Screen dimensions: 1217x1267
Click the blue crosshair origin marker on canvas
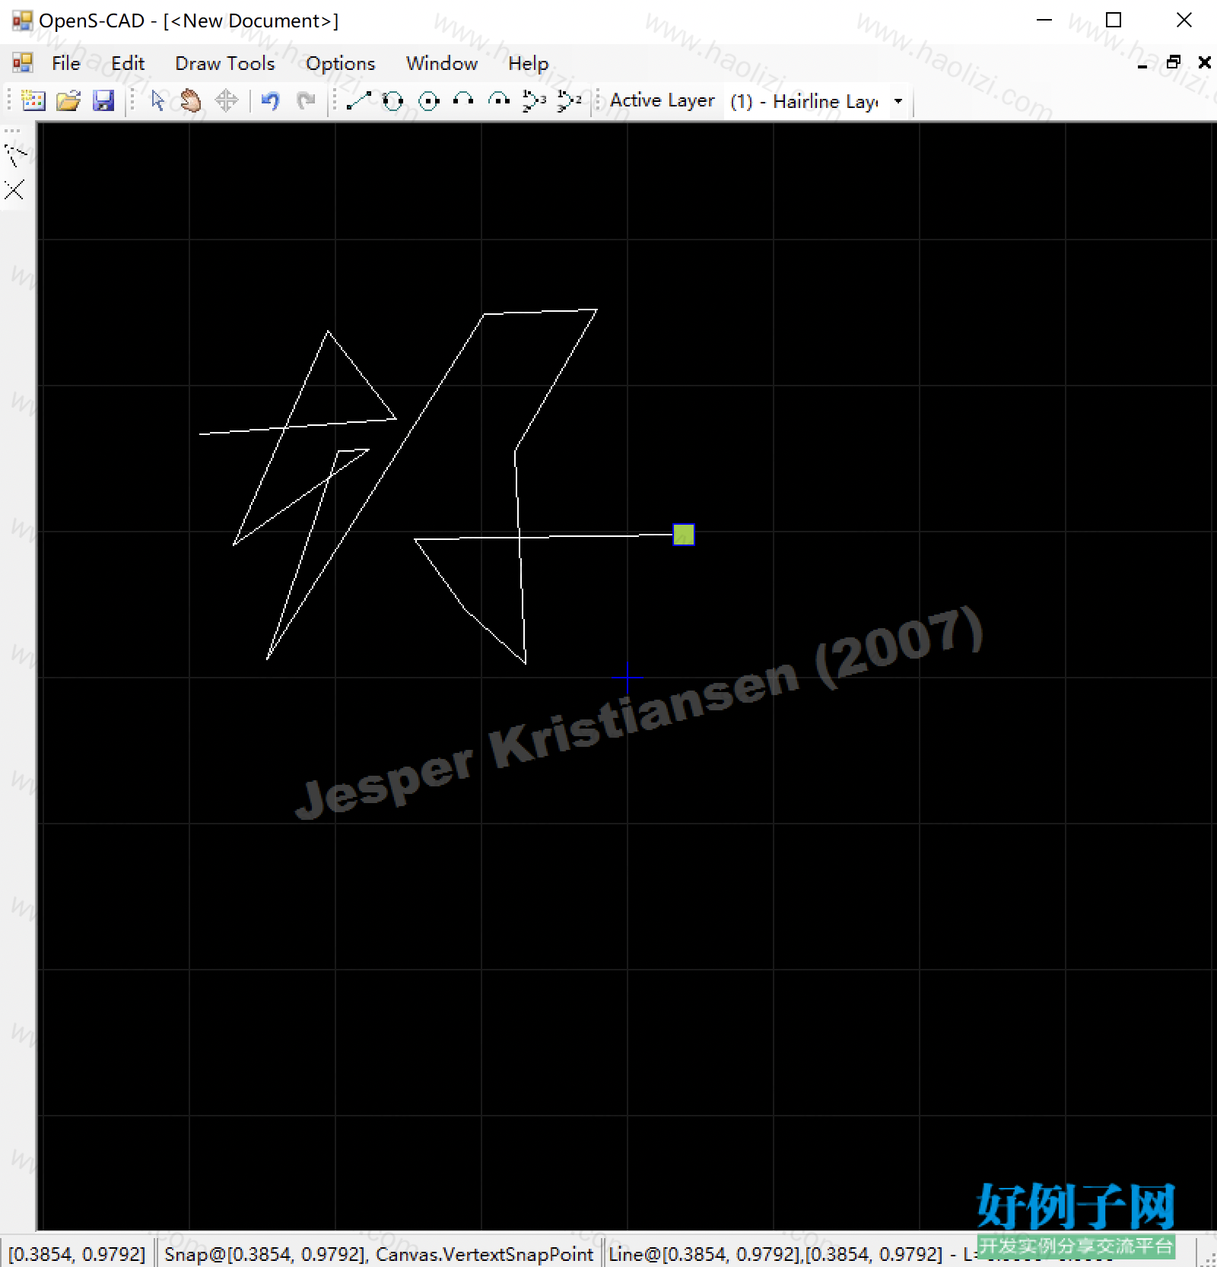[x=628, y=677]
